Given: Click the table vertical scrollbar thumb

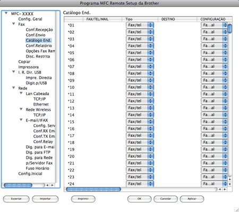Looking at the screenshot, I should pos(230,29).
